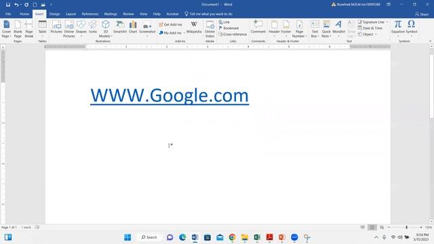Insert a Cross-reference
Image resolution: width=434 pixels, height=244 pixels.
click(233, 35)
